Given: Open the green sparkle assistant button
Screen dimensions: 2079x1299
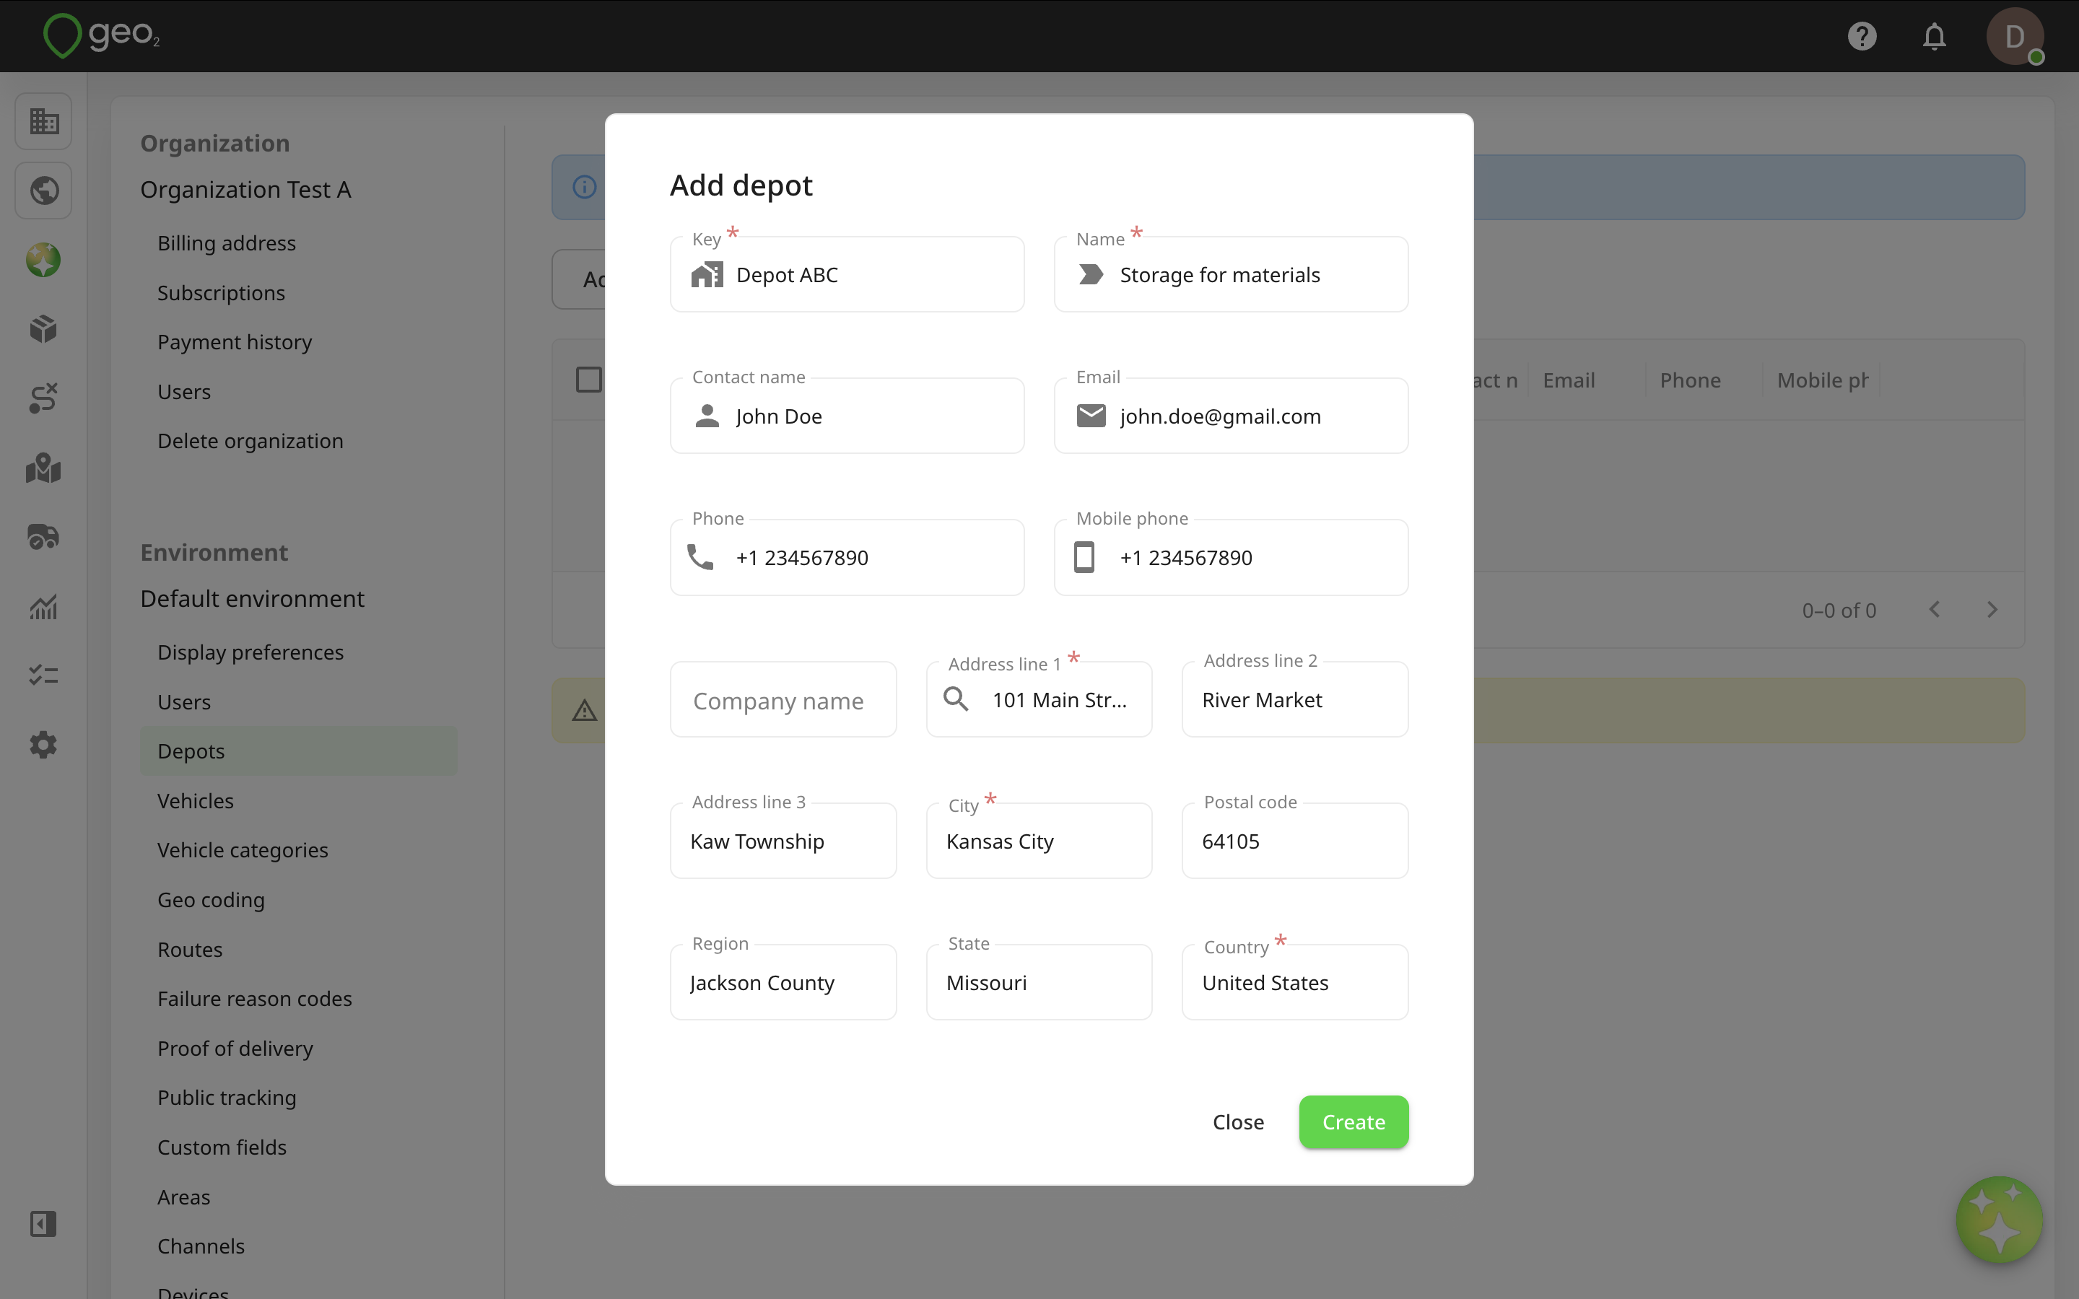Looking at the screenshot, I should pos(1999,1220).
